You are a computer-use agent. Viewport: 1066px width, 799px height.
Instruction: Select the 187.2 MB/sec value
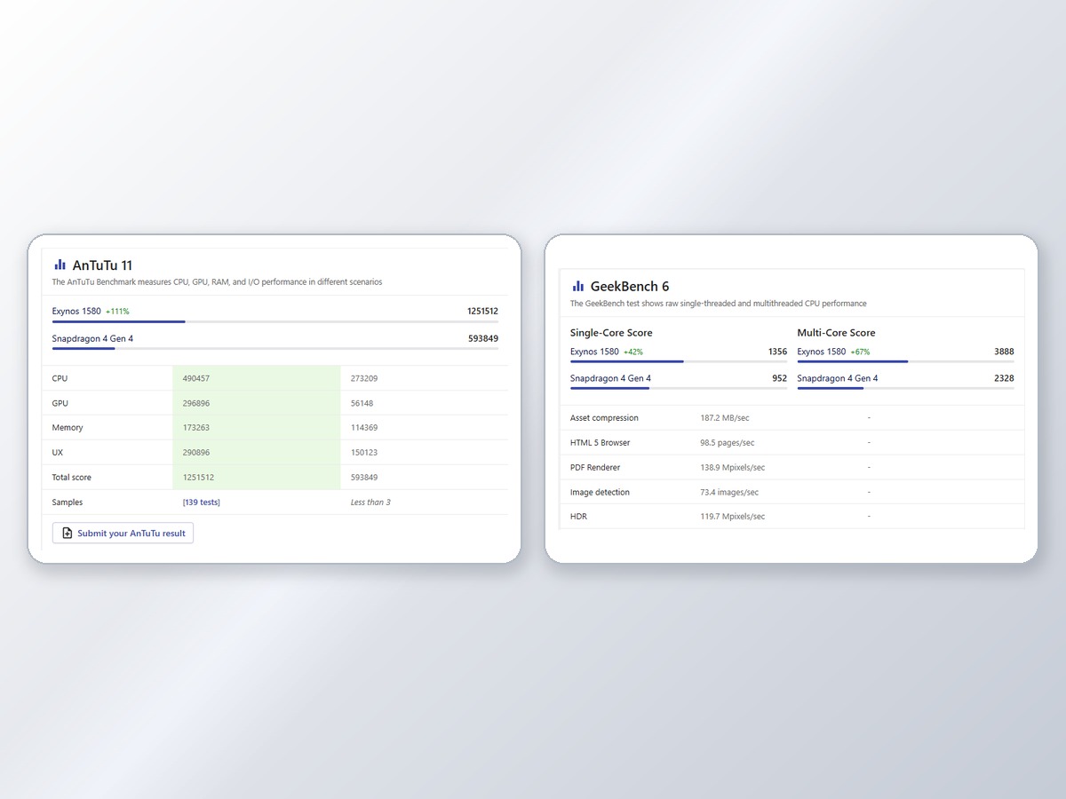725,418
